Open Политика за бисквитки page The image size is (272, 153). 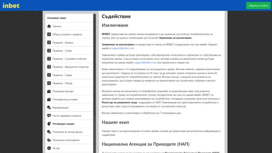pos(69,140)
